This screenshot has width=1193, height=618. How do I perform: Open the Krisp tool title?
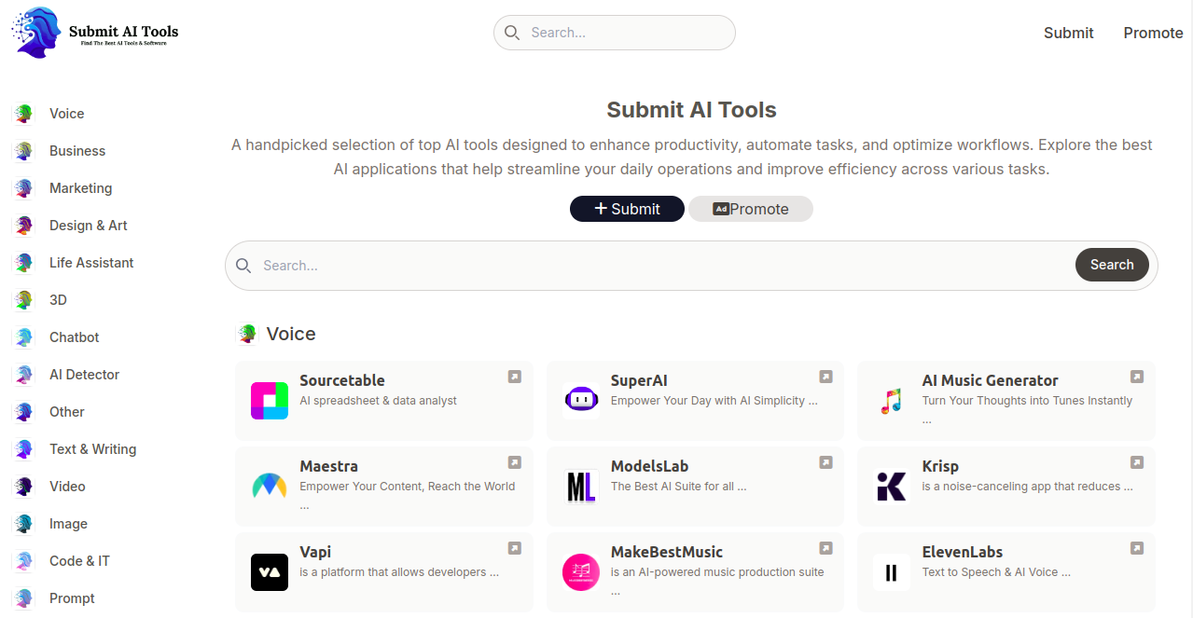(x=940, y=466)
